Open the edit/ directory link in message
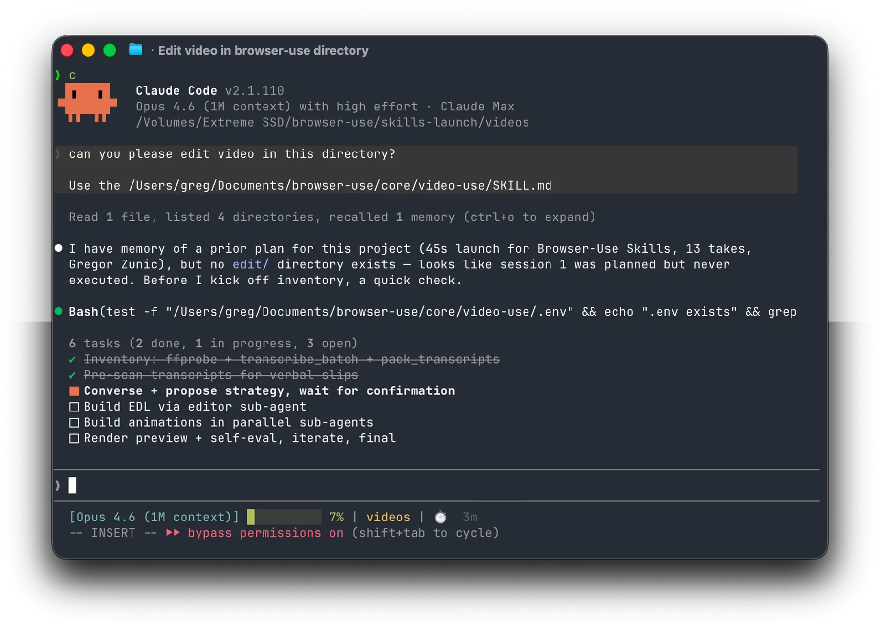The height and width of the screenshot is (628, 880). (x=250, y=264)
